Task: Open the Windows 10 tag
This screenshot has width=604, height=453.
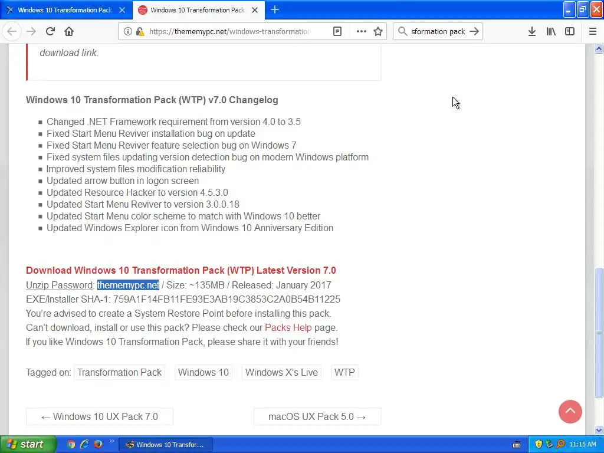Action: tap(203, 373)
